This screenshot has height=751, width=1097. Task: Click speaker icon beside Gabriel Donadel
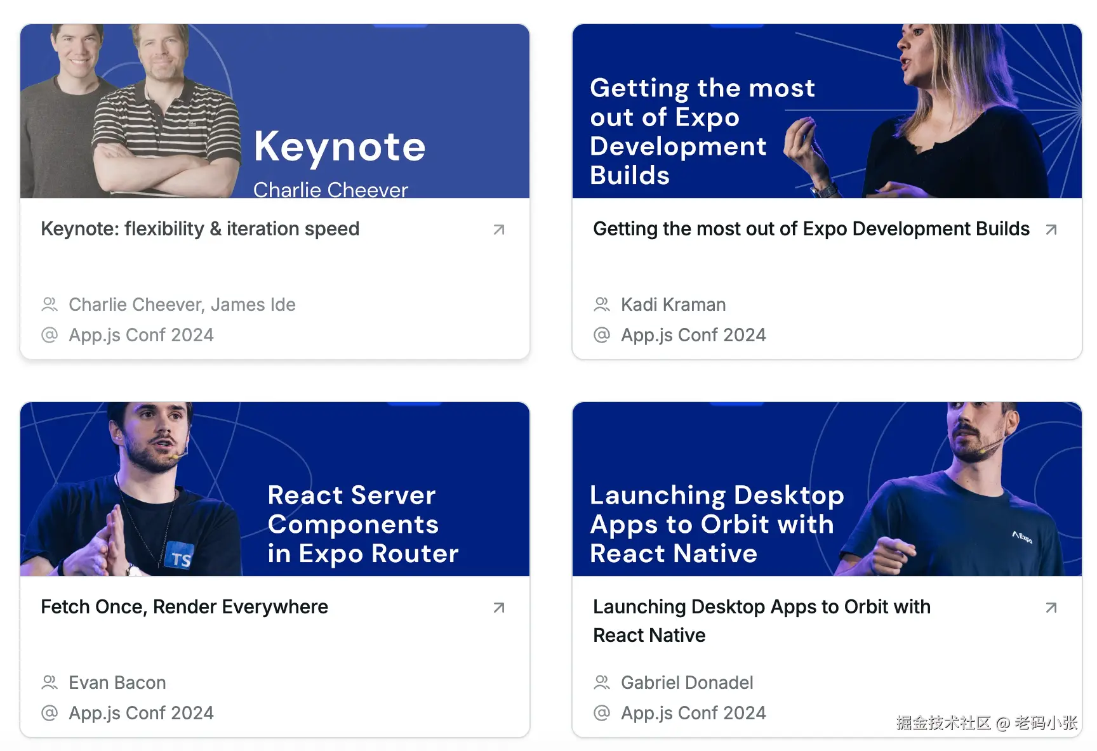[x=602, y=682]
